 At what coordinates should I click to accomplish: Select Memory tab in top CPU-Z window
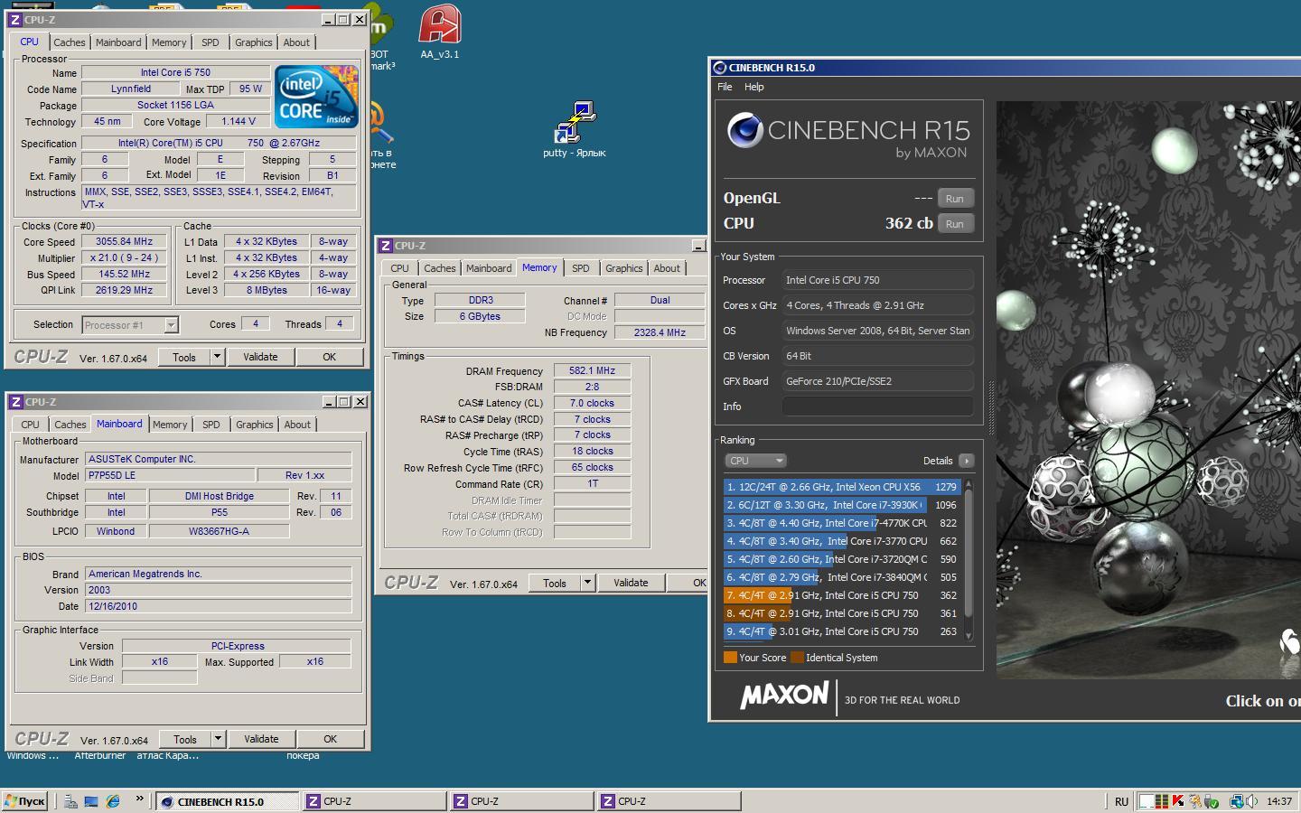coord(169,42)
